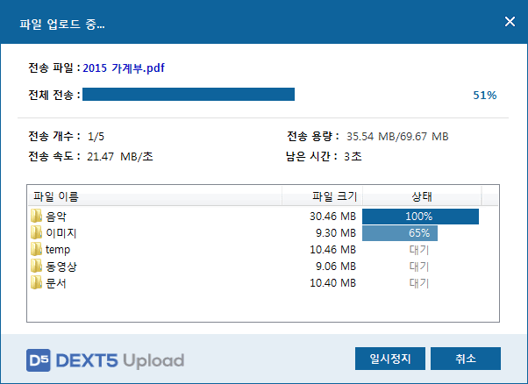Click the 대기 status for 동영상
528x384 pixels.
(x=419, y=267)
